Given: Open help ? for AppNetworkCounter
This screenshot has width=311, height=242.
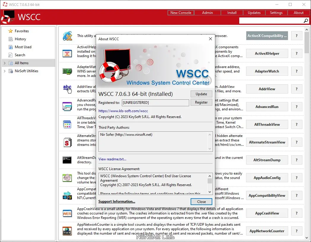Looking at the screenshot, I should click(297, 231).
